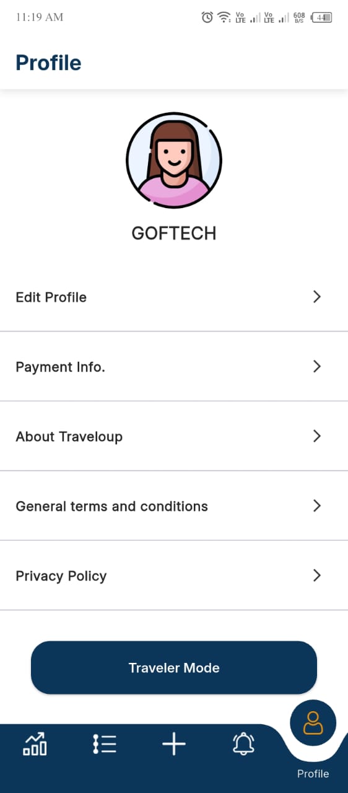
Task: Tap the plus add icon
Action: tap(174, 743)
